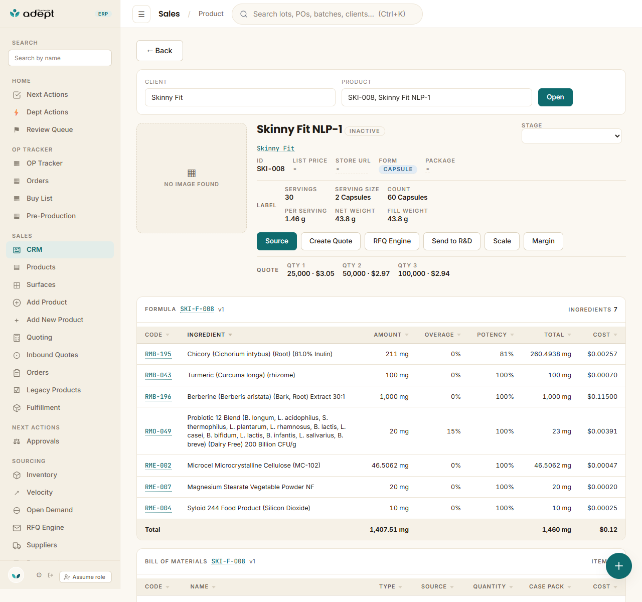The image size is (642, 602).
Task: Click the Product breadcrumb in the header
Action: pyautogui.click(x=211, y=14)
